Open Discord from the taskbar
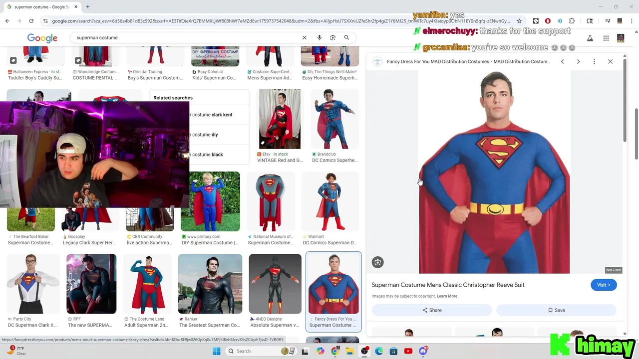 (423, 351)
